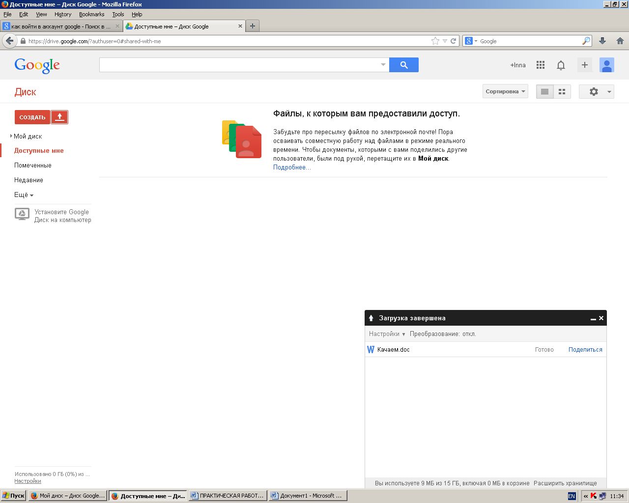Open the Настройки link at bottom left

(28, 481)
